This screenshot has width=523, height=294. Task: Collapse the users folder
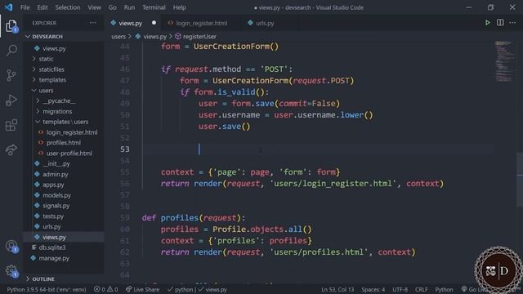click(46, 91)
